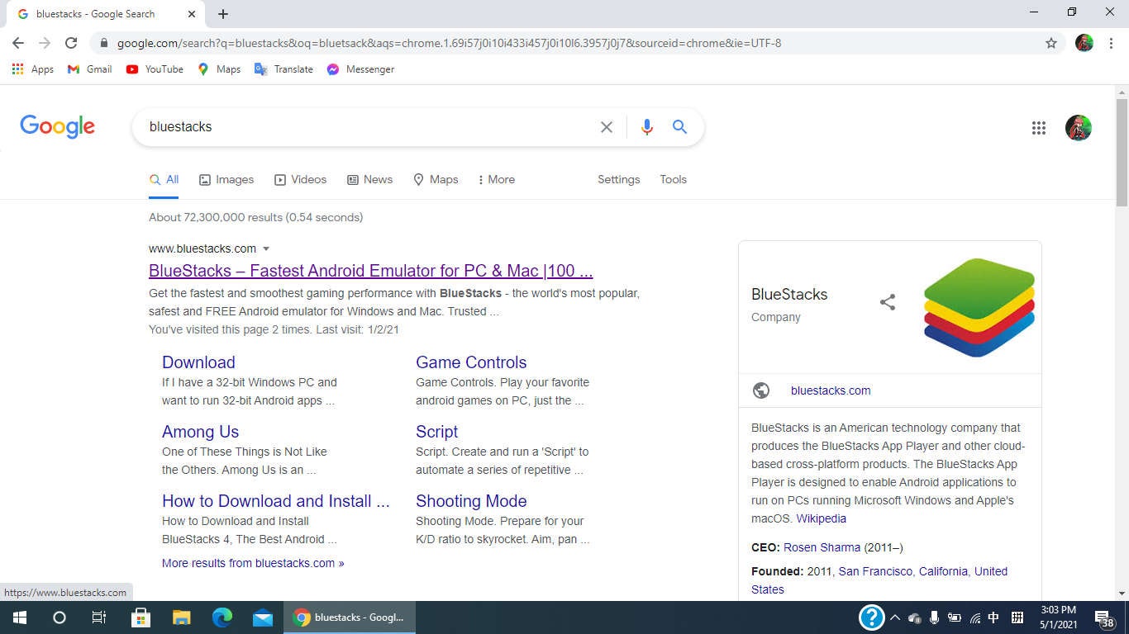1129x634 pixels.
Task: Click the share icon in BlueStacks panel
Action: coord(887,302)
